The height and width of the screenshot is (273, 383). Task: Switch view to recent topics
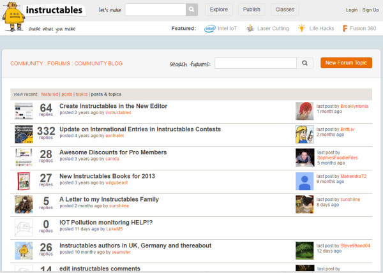tap(81, 94)
